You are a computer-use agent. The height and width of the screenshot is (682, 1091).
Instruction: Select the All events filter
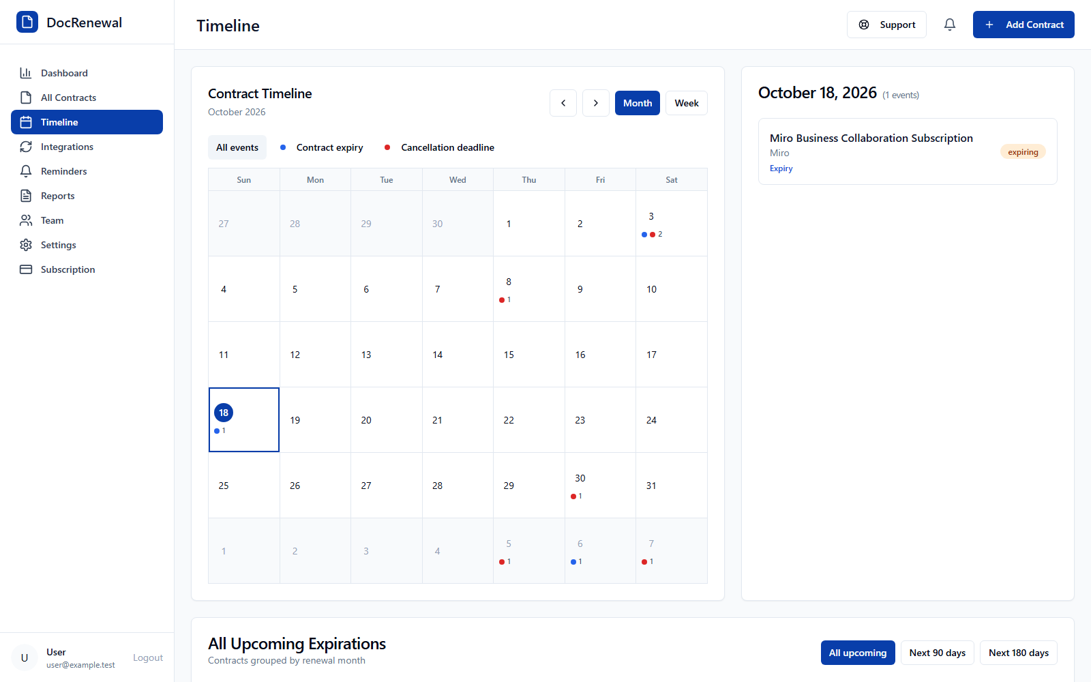237,147
